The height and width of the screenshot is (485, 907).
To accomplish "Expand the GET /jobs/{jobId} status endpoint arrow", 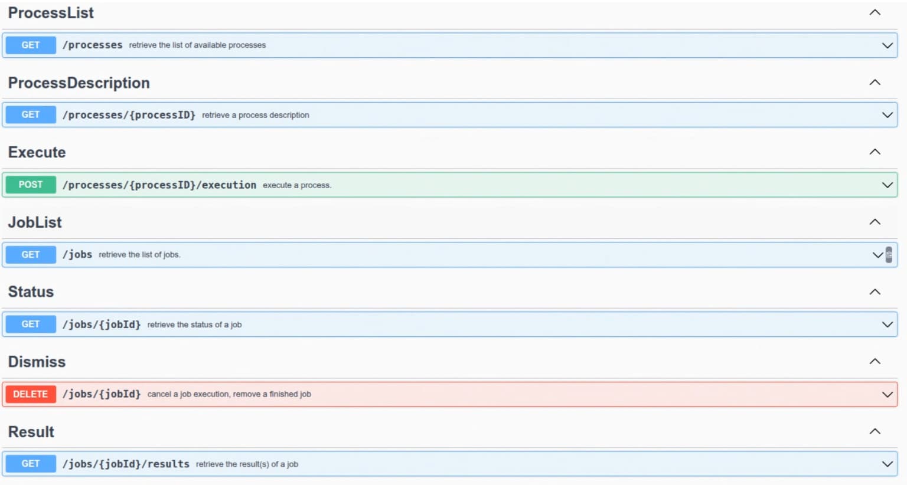I will 887,325.
